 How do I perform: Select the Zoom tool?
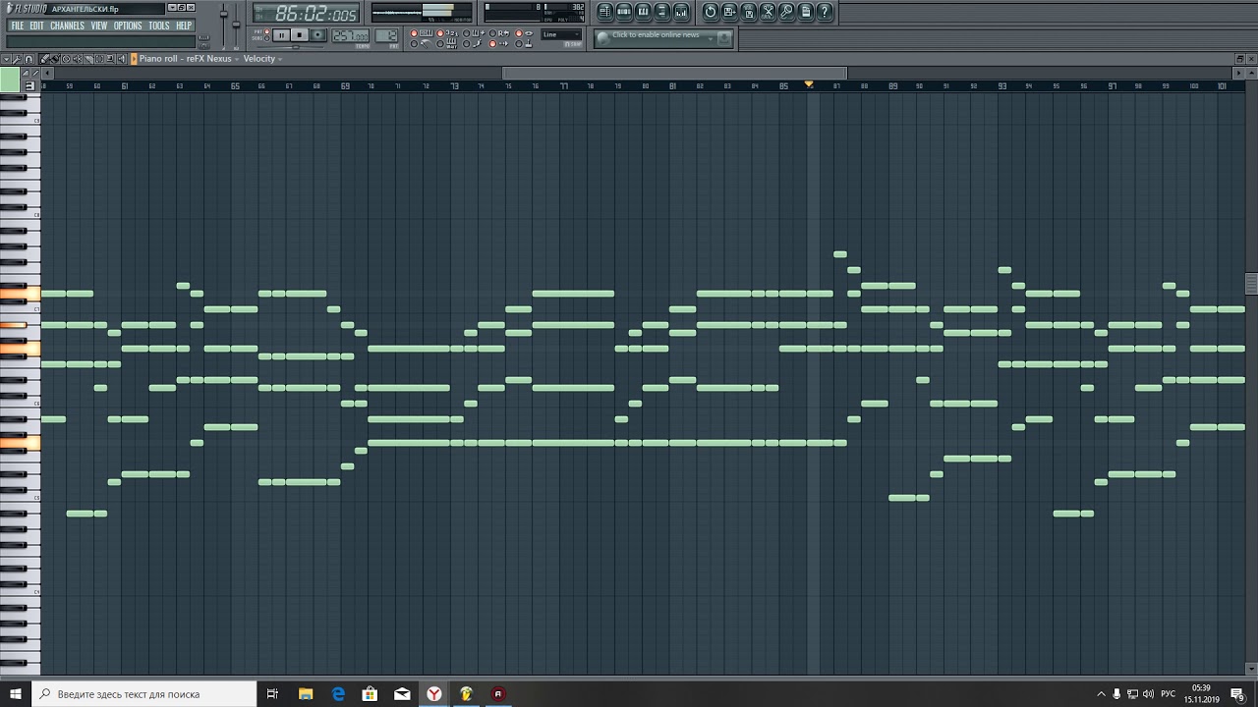(x=110, y=59)
